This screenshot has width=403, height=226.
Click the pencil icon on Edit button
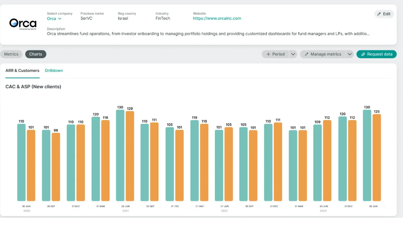pyautogui.click(x=379, y=14)
